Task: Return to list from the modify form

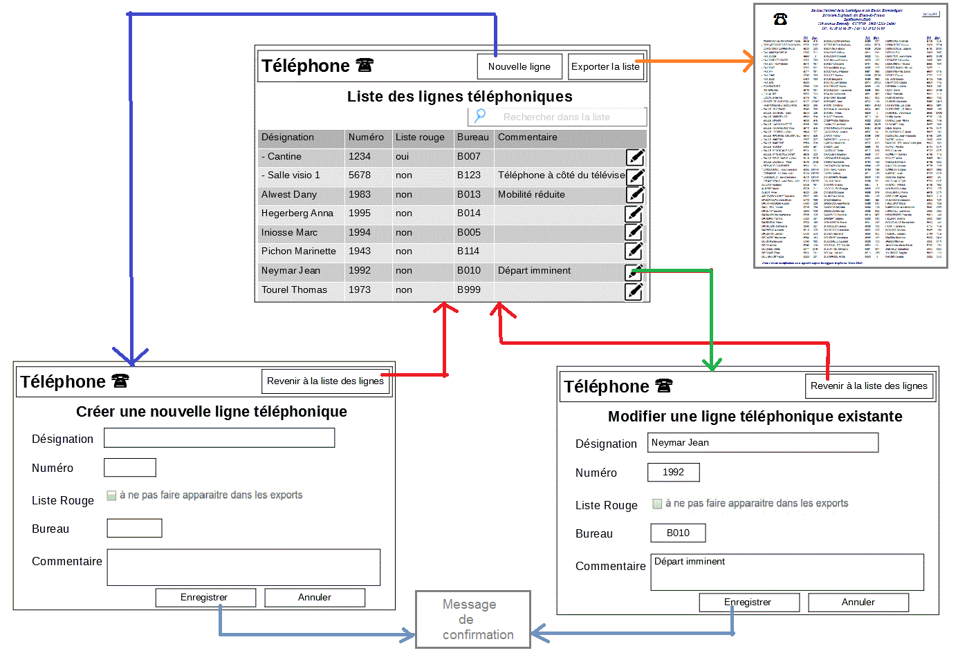Action: 869,386
